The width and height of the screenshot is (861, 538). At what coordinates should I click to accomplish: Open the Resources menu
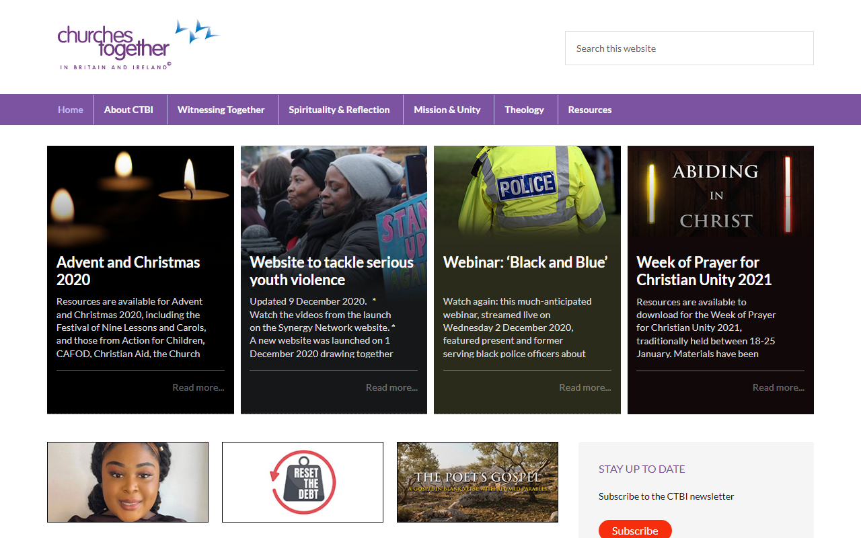click(x=590, y=110)
